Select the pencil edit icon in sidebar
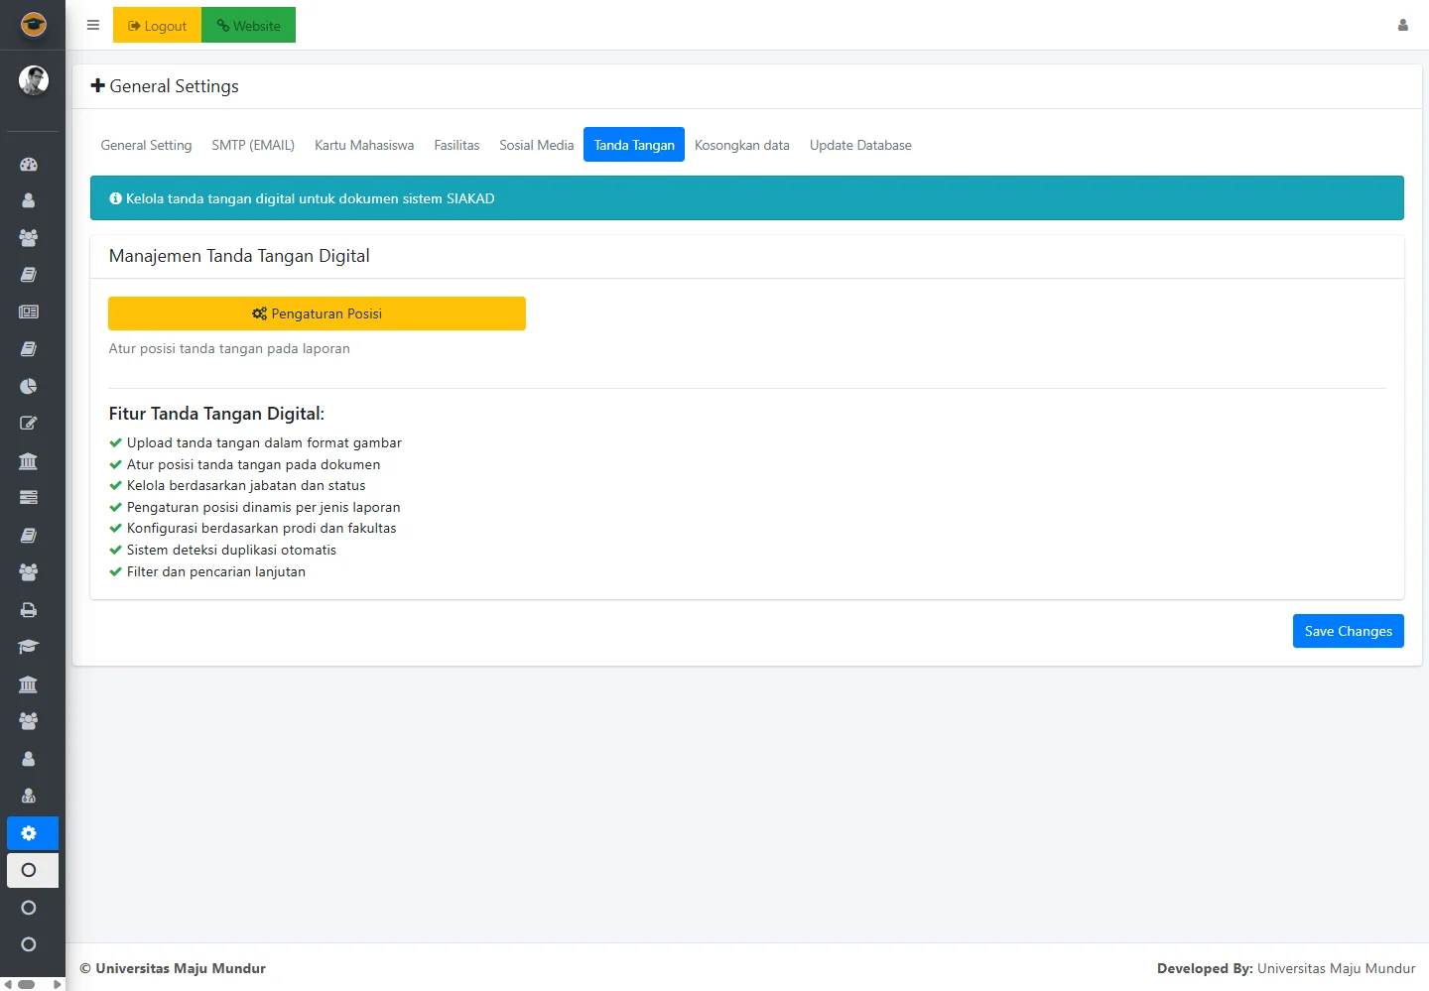The image size is (1429, 991). coord(29,424)
